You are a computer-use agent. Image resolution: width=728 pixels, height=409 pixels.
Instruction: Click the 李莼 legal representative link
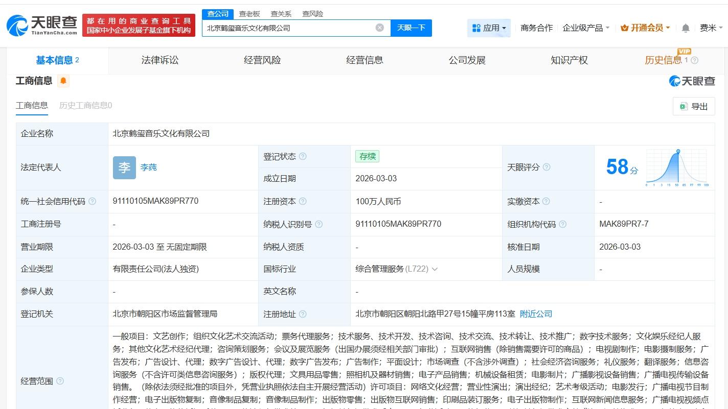pos(148,167)
